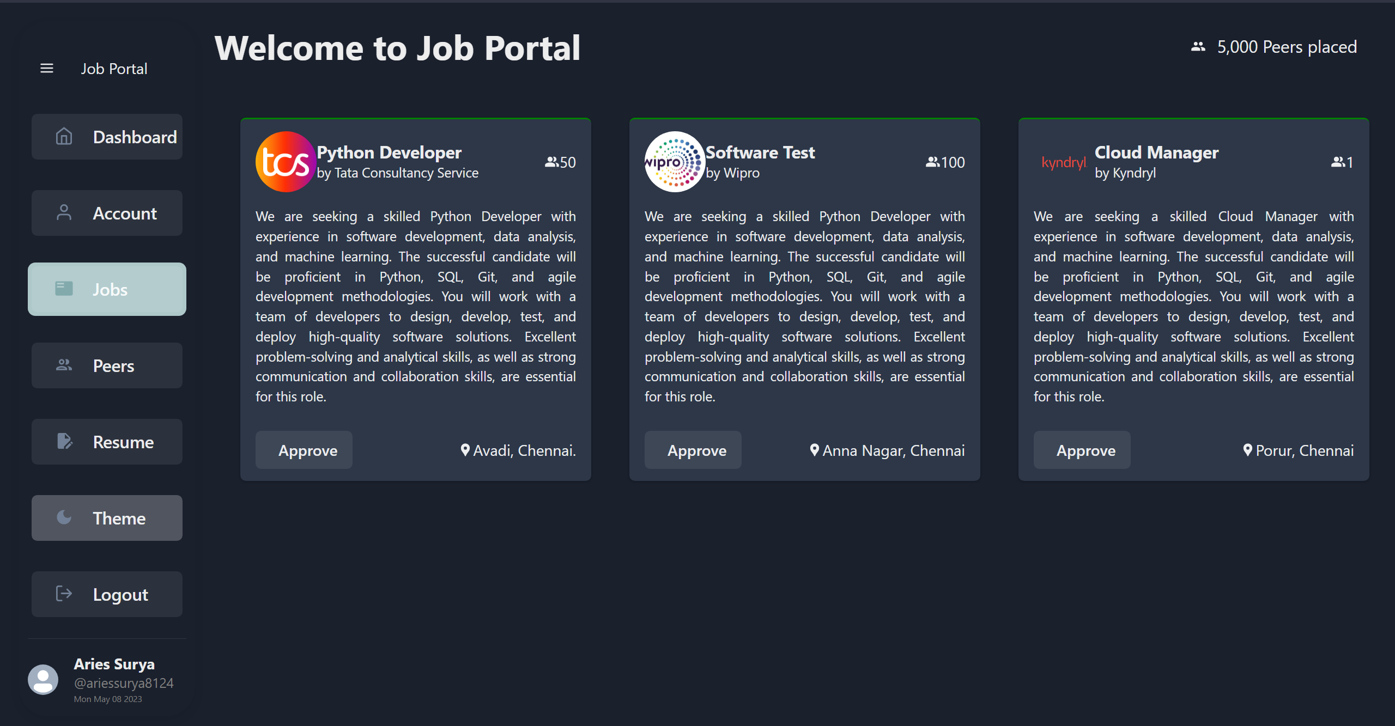This screenshot has width=1395, height=726.
Task: Go to the Account page
Action: click(x=107, y=213)
